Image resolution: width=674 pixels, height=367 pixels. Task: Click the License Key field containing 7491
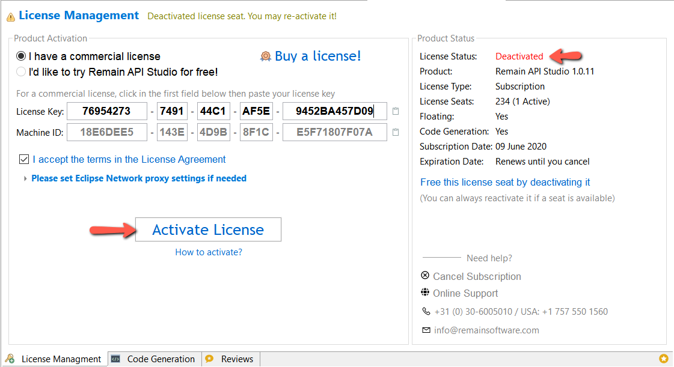pos(172,111)
